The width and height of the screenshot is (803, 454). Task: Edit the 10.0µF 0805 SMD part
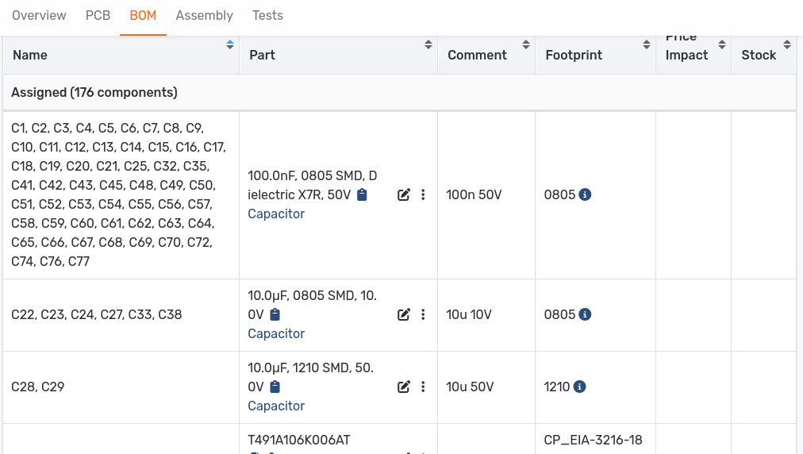403,315
